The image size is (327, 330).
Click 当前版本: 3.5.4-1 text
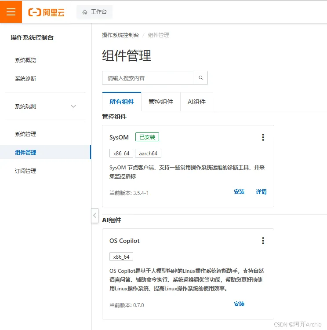point(129,193)
